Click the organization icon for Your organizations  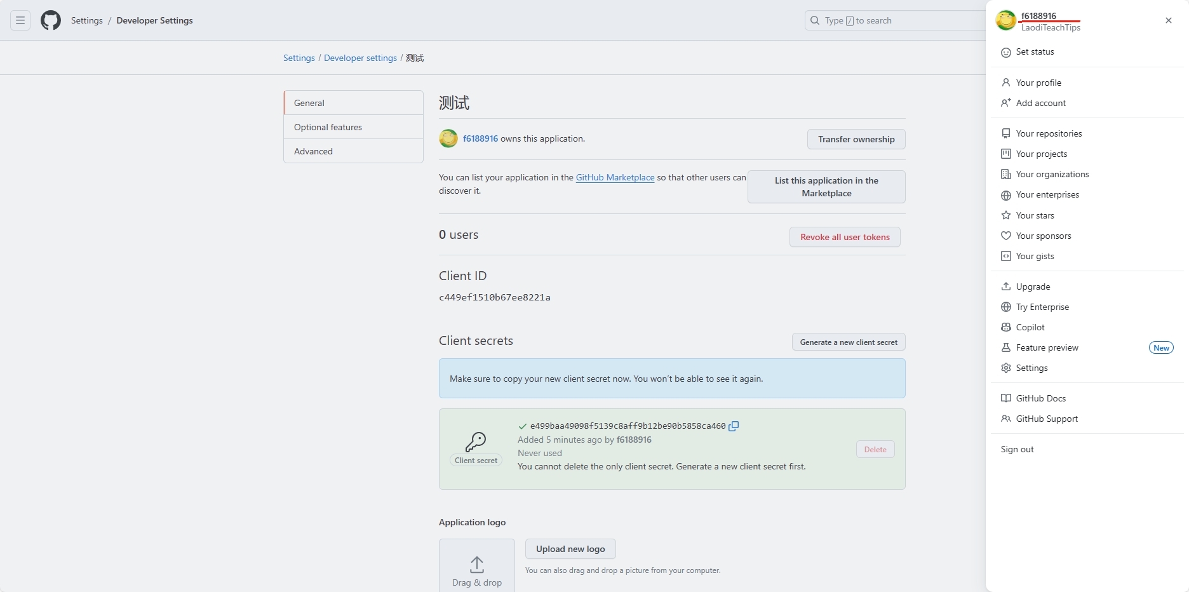1006,174
